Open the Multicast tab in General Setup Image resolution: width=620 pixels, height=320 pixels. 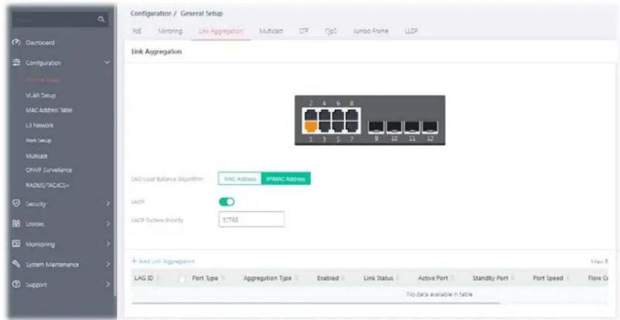click(x=270, y=31)
